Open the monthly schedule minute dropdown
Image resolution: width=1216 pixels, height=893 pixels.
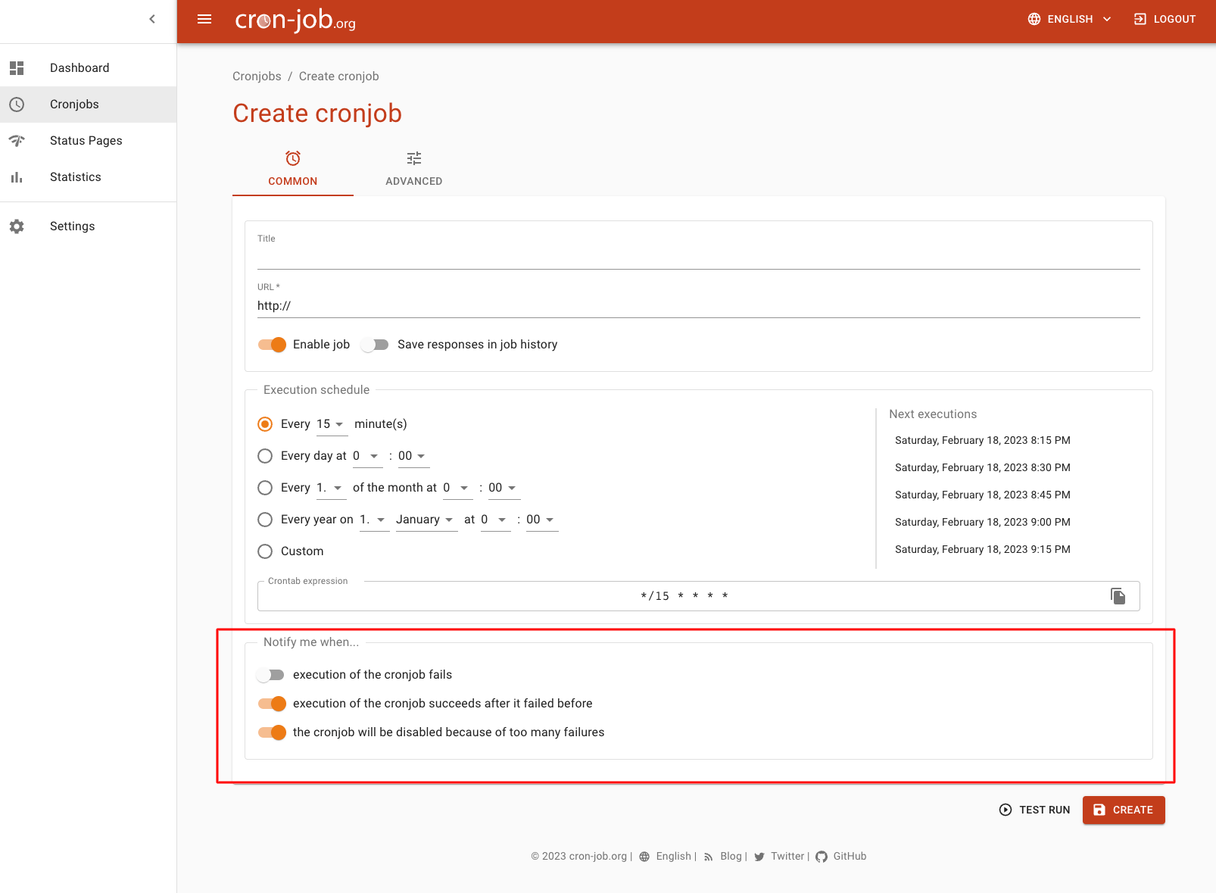pos(504,488)
